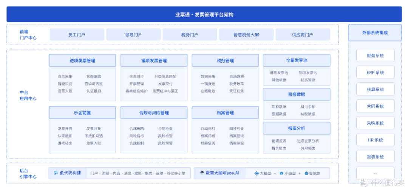
Task: Click the title 业票通·发票管理平台架构
Action: click(204, 15)
